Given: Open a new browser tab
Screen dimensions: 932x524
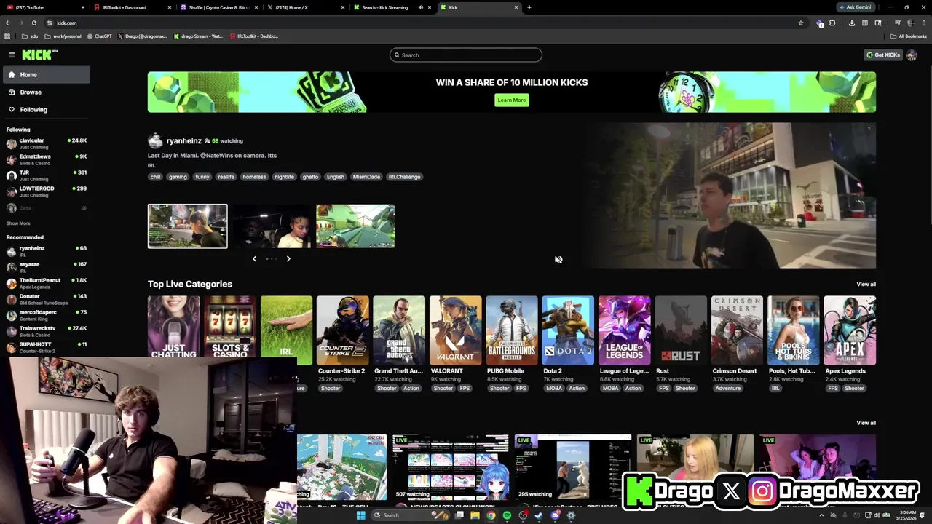Looking at the screenshot, I should click(529, 7).
